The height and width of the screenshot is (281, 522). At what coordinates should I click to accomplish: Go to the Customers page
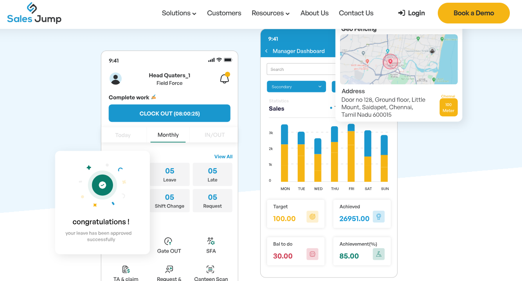pyautogui.click(x=224, y=13)
